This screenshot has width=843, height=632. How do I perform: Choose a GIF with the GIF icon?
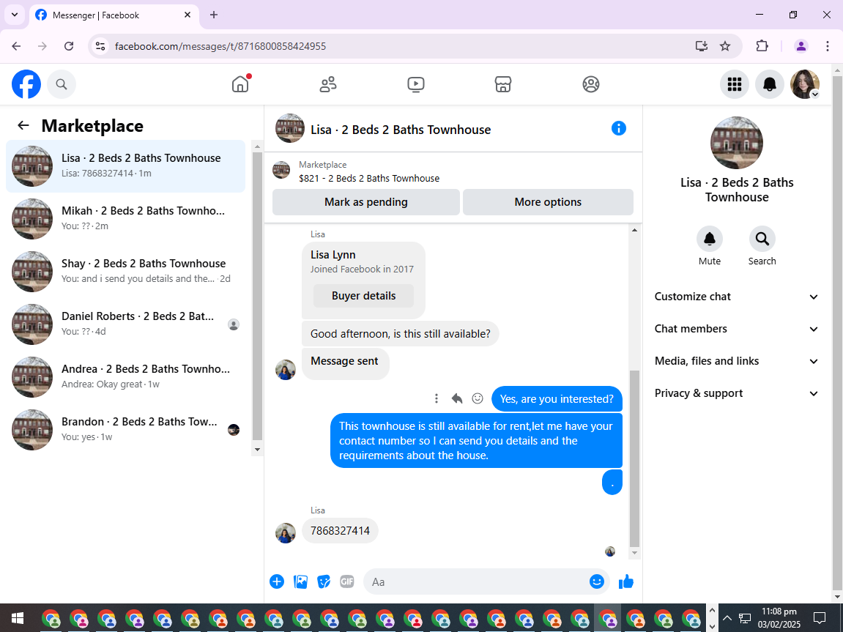346,581
